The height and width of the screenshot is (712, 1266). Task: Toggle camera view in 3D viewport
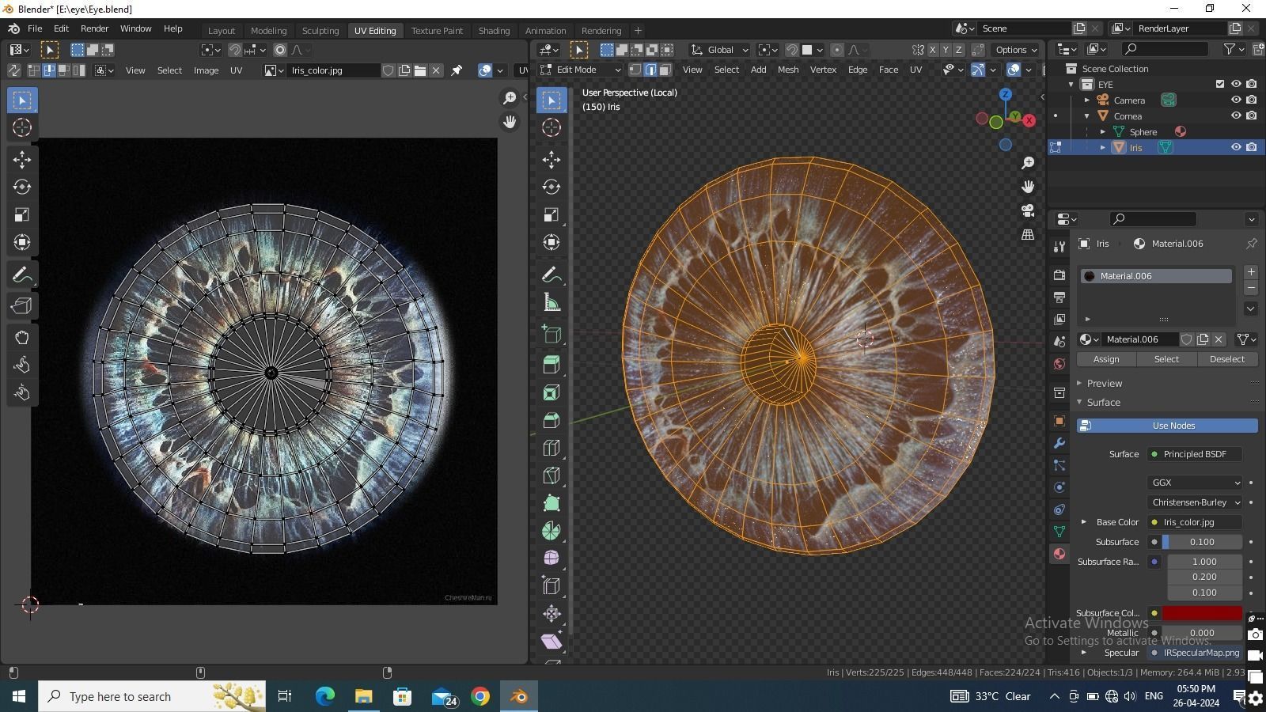pyautogui.click(x=1028, y=210)
